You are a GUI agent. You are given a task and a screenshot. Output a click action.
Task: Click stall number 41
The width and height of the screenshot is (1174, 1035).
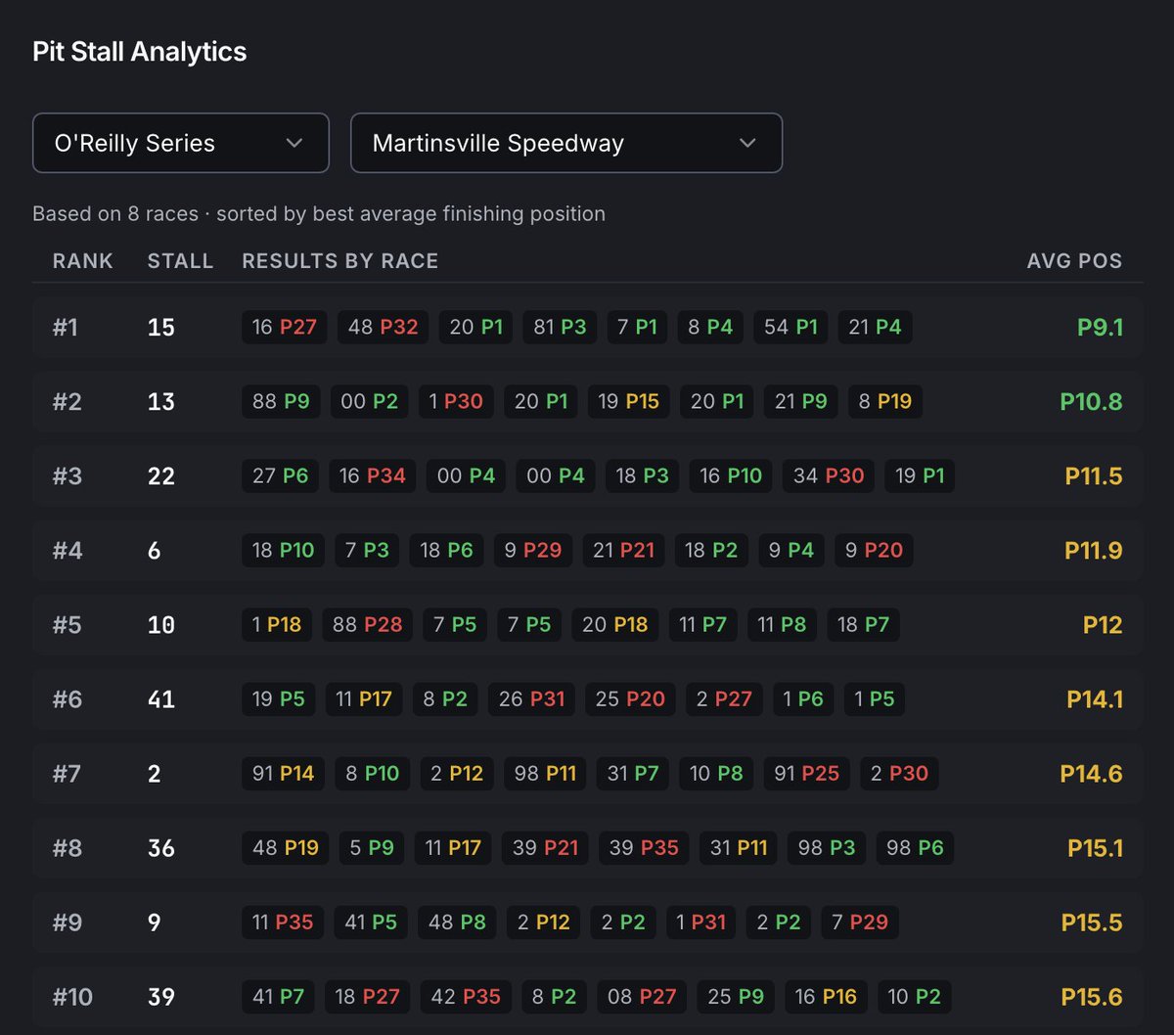point(161,698)
